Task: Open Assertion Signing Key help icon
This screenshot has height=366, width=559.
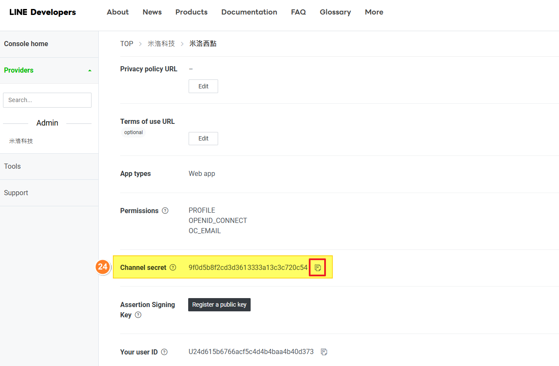Action: [x=138, y=315]
